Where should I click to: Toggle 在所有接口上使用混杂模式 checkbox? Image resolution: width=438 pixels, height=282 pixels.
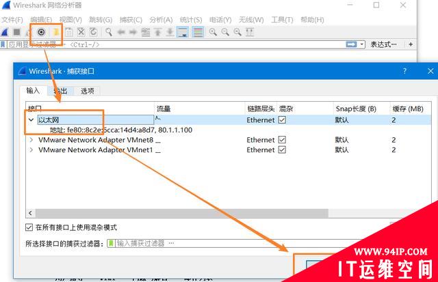[x=29, y=227]
